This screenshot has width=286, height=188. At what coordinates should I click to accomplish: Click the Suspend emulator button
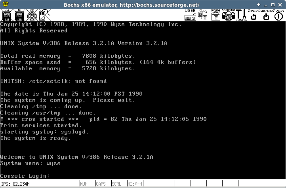[266, 15]
